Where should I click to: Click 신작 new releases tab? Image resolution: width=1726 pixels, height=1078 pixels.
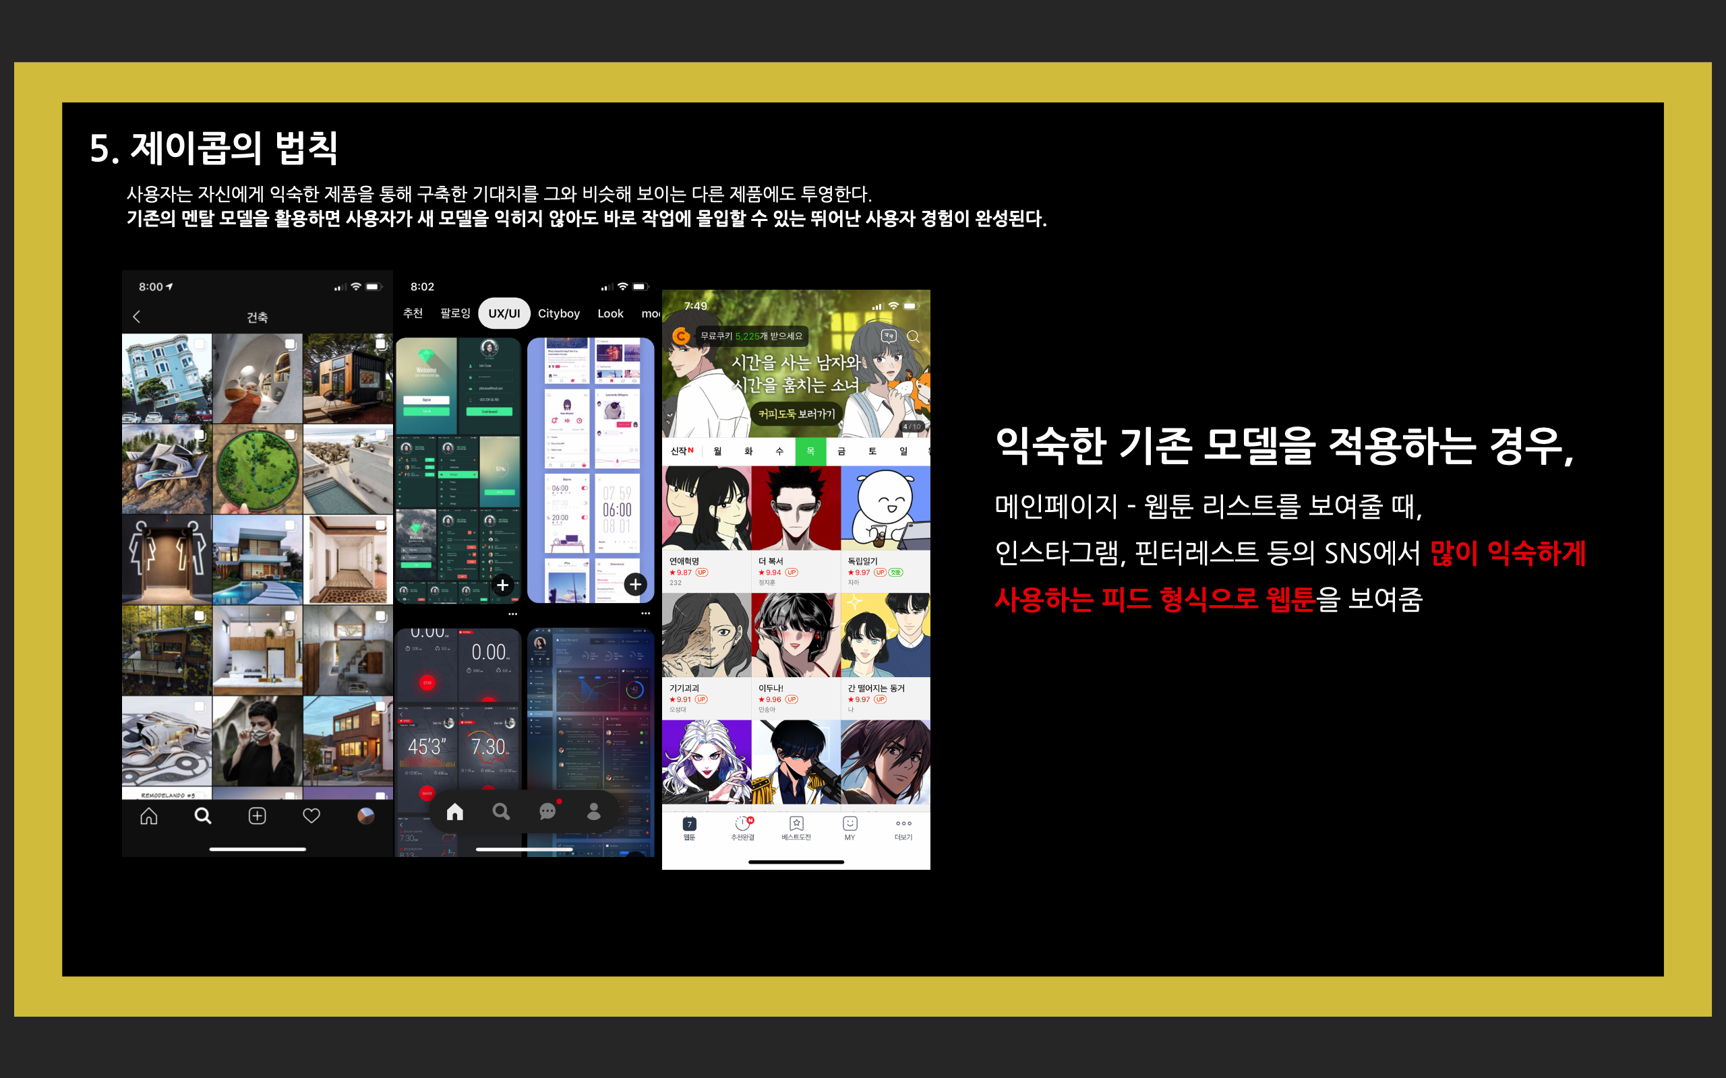(x=681, y=451)
